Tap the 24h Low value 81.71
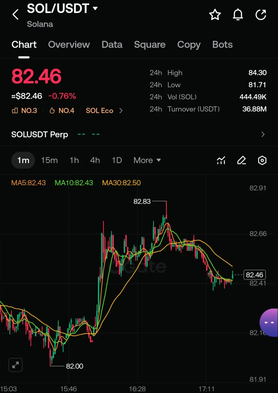The image size is (278, 393). [257, 85]
